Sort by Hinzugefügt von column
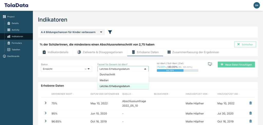The width and height of the screenshot is (263, 125). point(197,94)
